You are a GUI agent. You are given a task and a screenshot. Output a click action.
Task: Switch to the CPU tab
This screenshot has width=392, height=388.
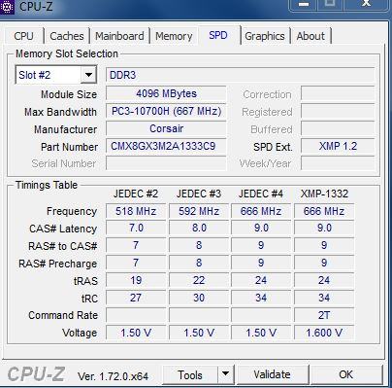(23, 36)
